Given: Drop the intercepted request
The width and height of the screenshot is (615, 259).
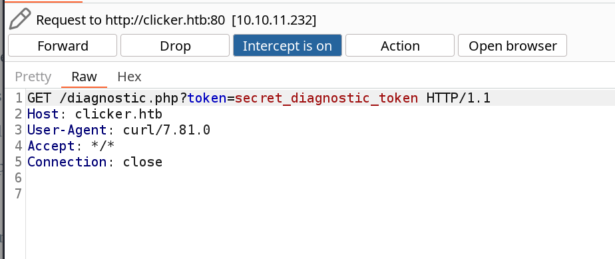Looking at the screenshot, I should click(x=175, y=45).
